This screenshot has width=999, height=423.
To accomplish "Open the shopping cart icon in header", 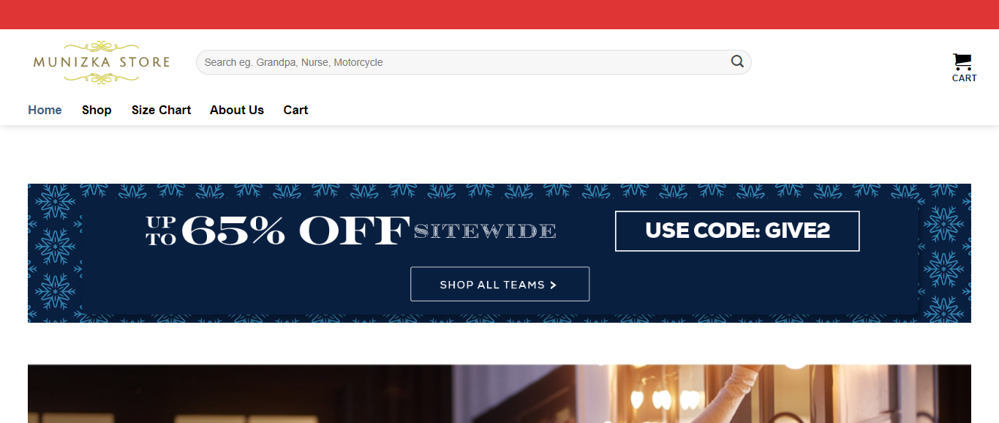I will coord(962,61).
